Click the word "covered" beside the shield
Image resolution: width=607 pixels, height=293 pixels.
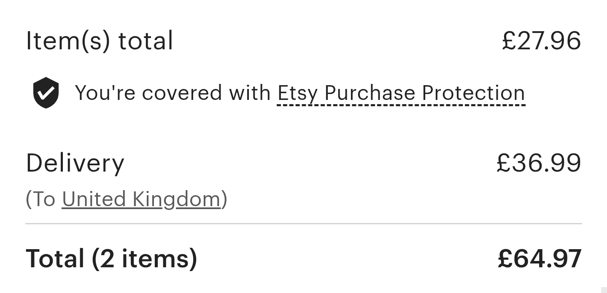point(182,93)
